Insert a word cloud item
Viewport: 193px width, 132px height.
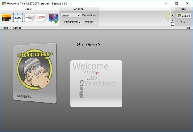pos(30,18)
